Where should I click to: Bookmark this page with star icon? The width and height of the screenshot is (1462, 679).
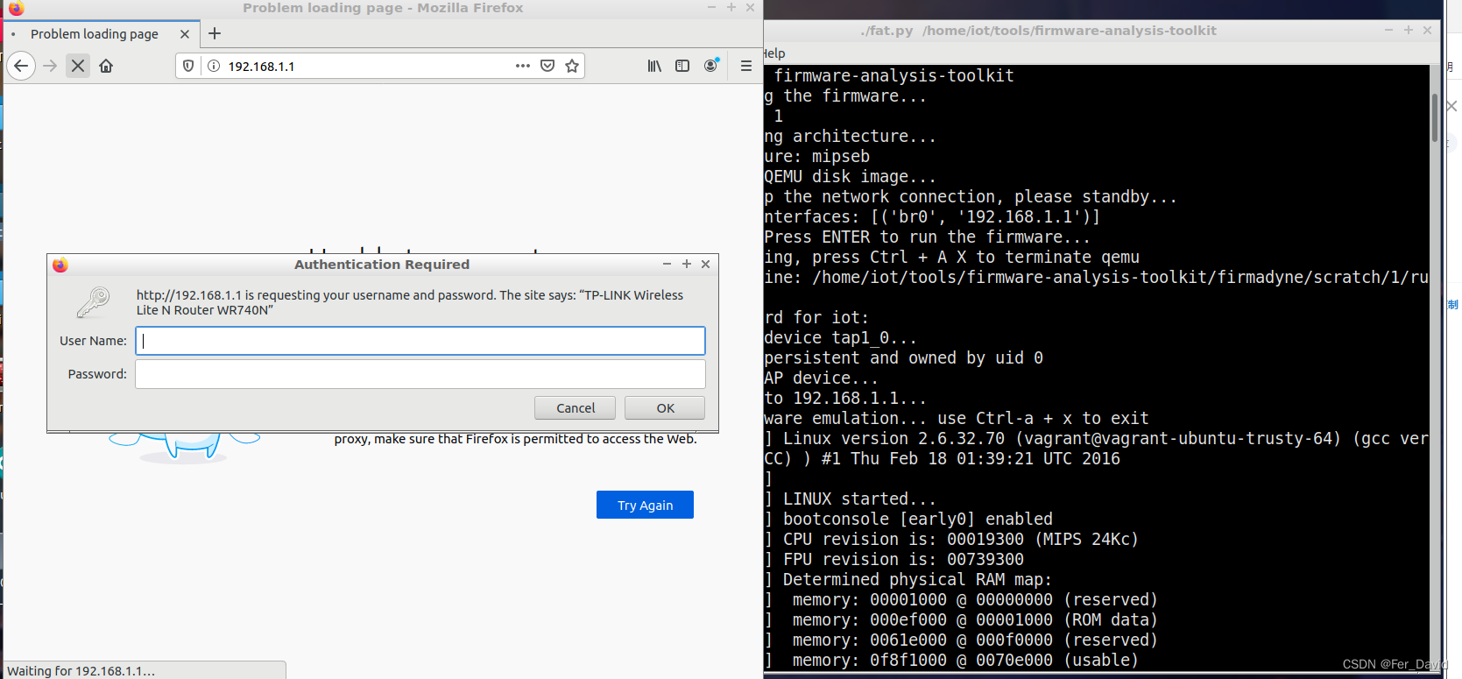click(x=572, y=66)
